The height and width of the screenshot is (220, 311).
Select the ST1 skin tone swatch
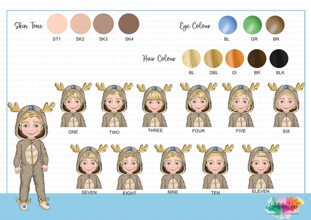tap(57, 23)
